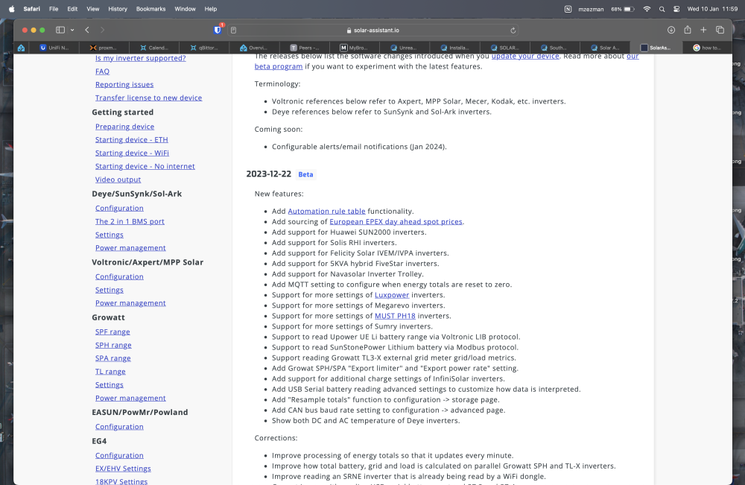Open the Share icon in toolbar
This screenshot has width=745, height=485.
click(x=687, y=30)
